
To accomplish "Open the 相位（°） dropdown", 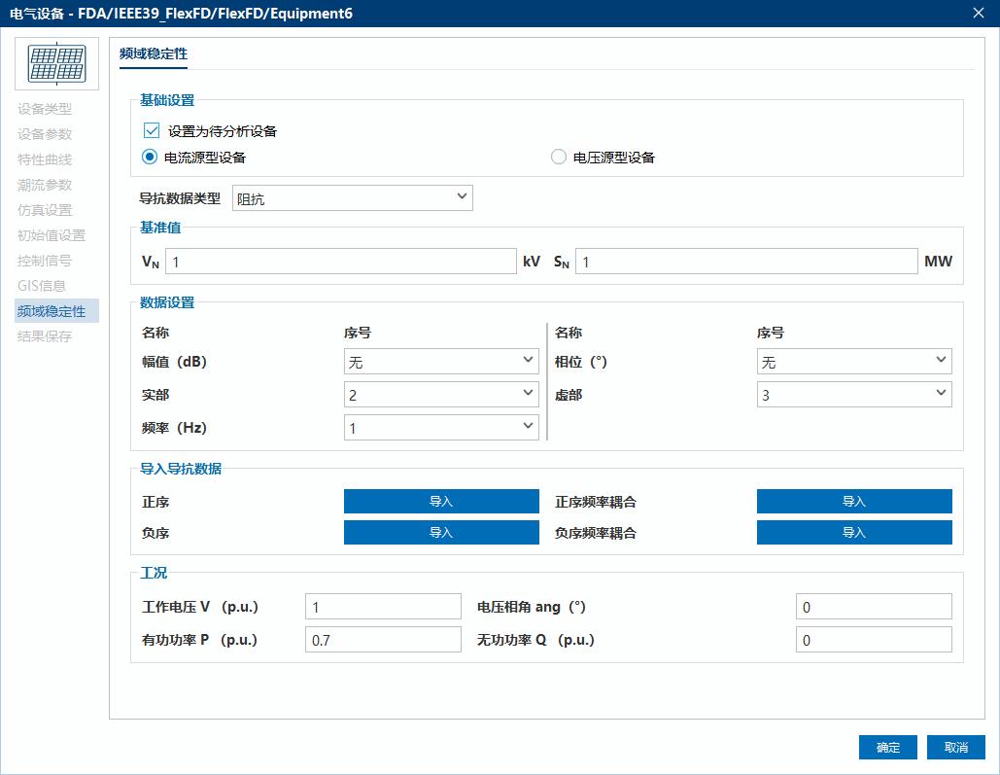I will tap(853, 360).
